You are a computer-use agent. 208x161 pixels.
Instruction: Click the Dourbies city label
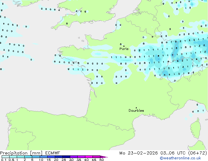(x=136, y=110)
